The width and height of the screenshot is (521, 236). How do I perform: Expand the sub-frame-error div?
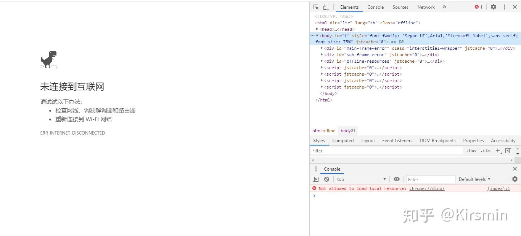(322, 55)
